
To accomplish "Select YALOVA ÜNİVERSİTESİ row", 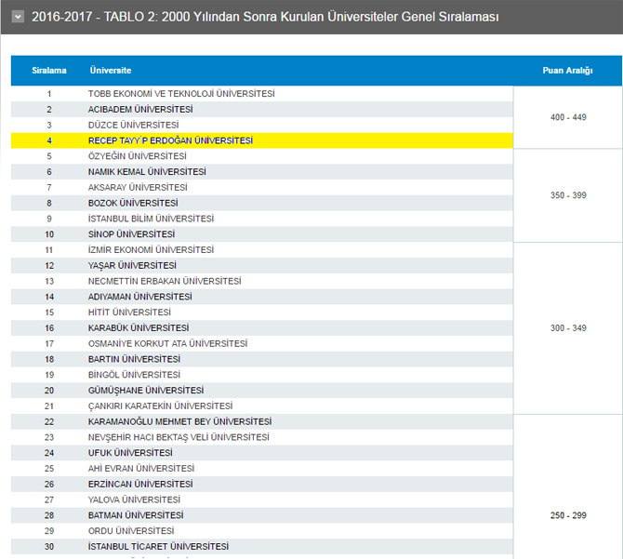I will coord(262,499).
